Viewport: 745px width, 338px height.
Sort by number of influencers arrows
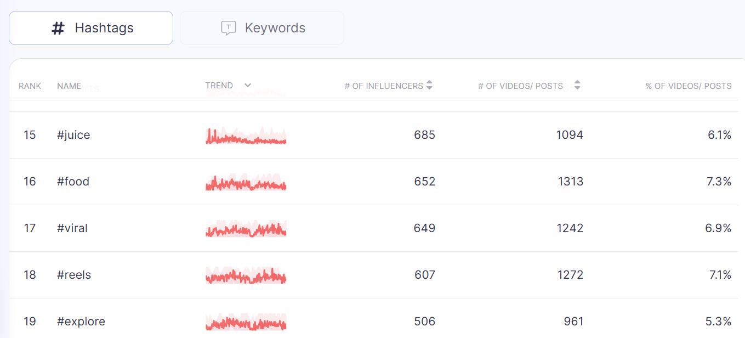coord(429,86)
